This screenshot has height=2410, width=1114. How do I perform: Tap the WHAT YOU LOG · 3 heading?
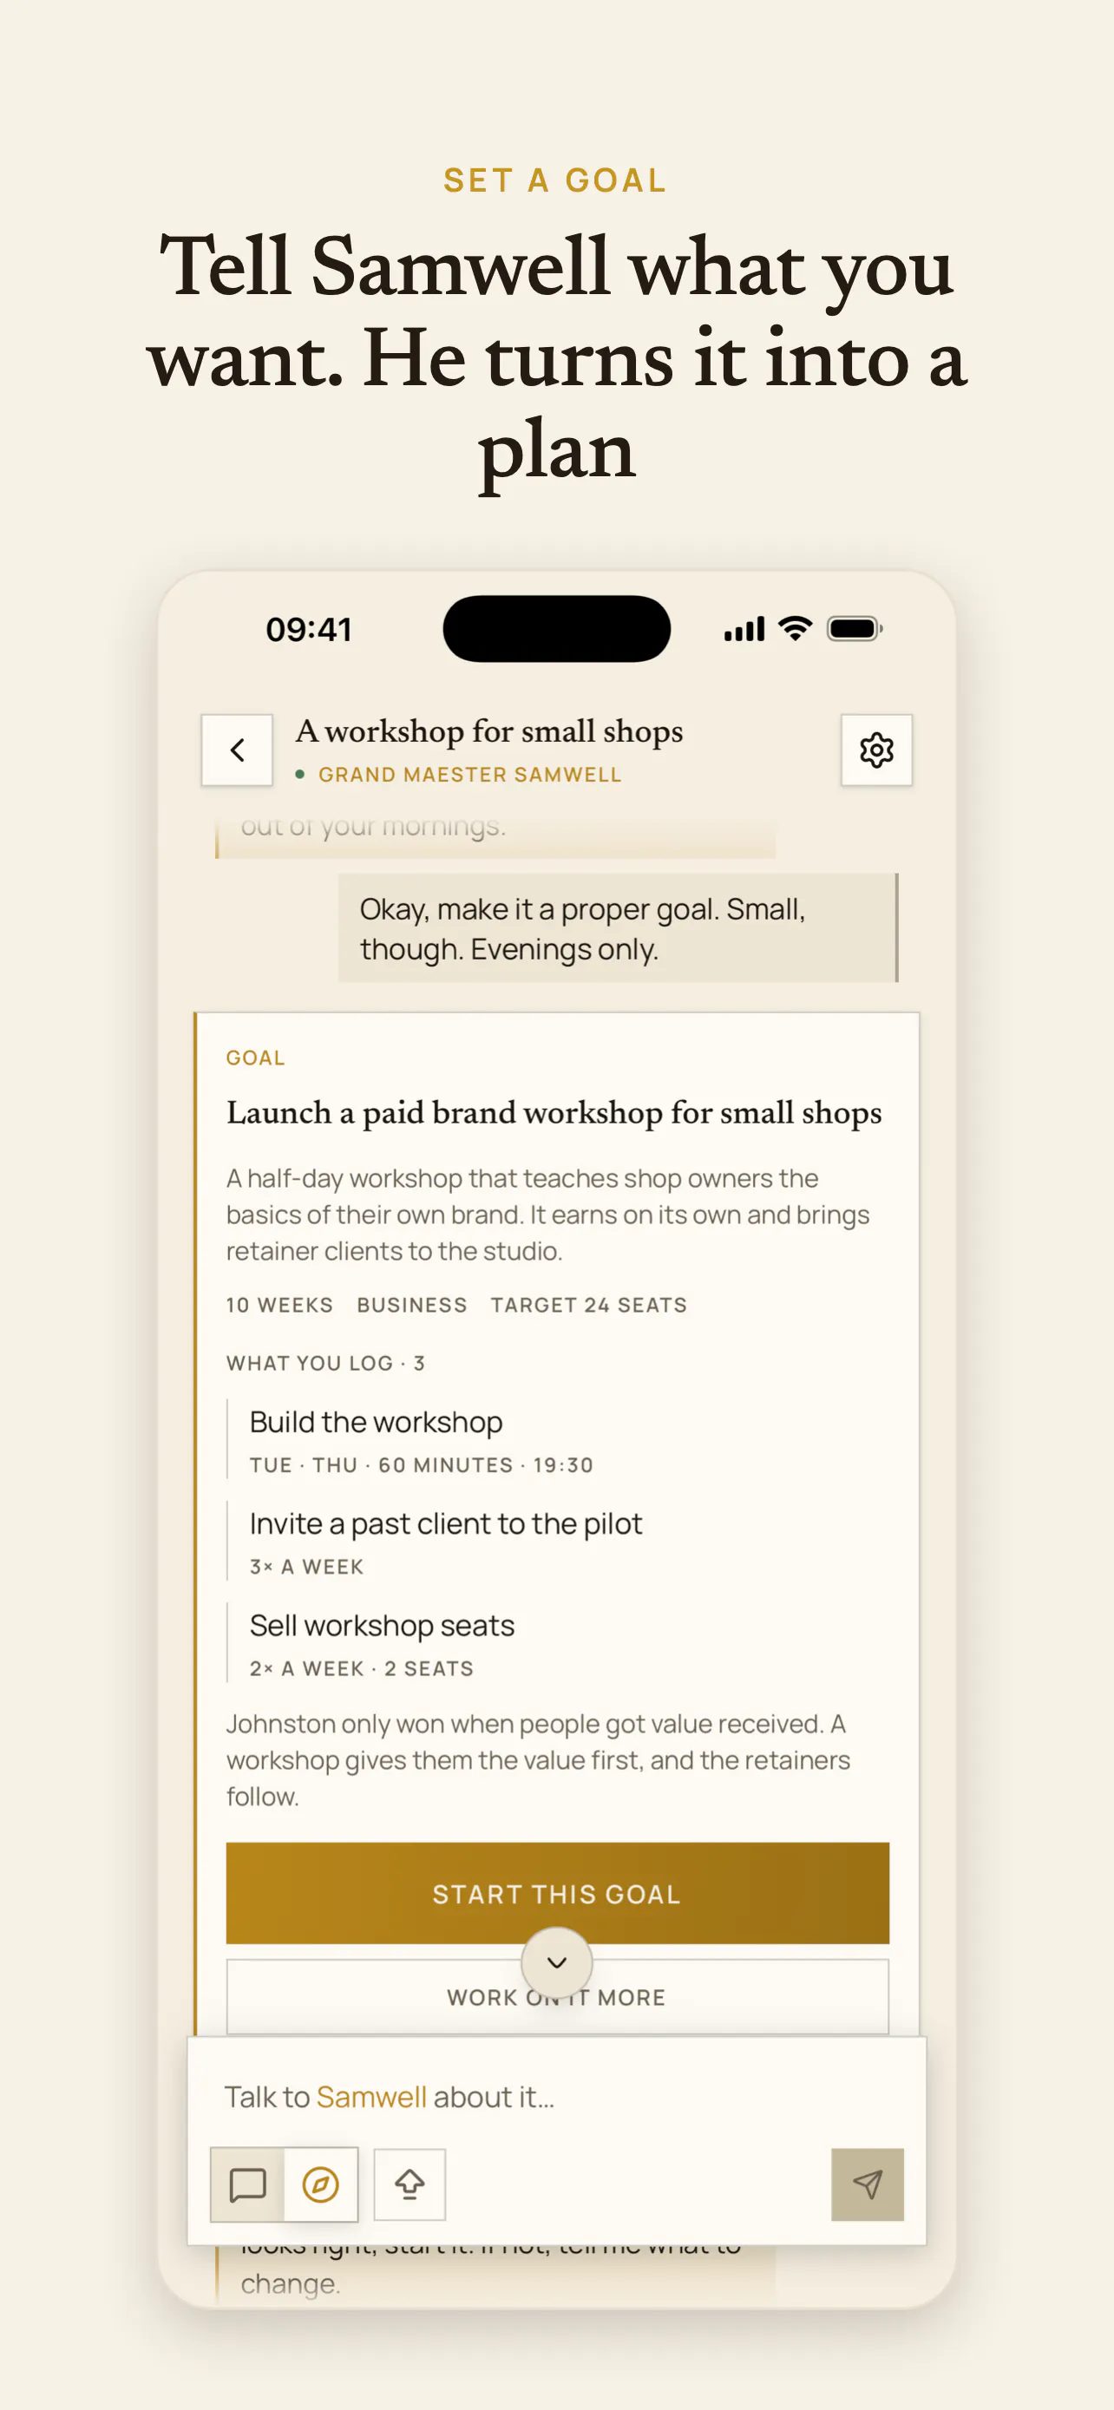(325, 1363)
